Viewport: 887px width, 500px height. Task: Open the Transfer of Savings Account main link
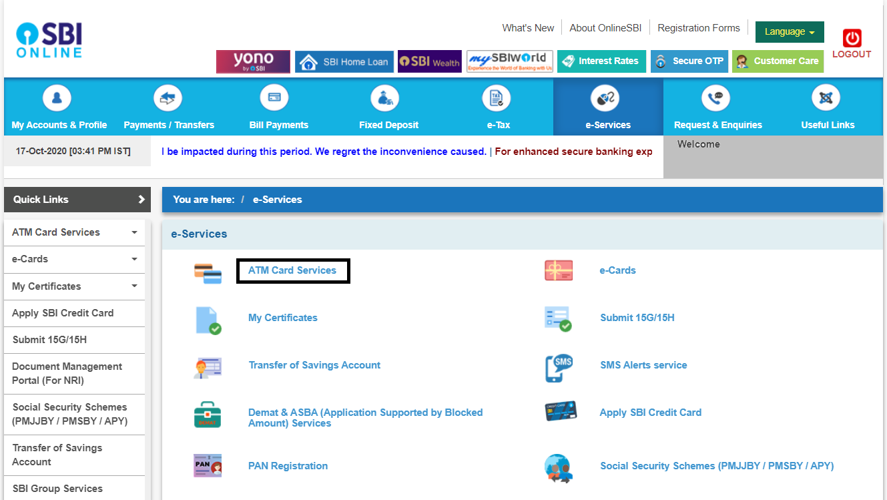tap(314, 365)
